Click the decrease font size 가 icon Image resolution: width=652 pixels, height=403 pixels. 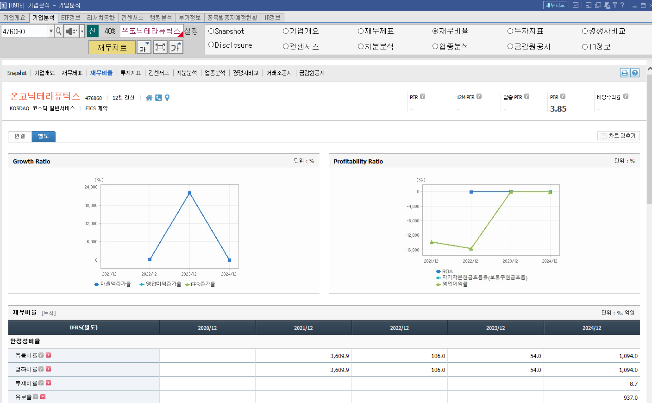click(144, 47)
